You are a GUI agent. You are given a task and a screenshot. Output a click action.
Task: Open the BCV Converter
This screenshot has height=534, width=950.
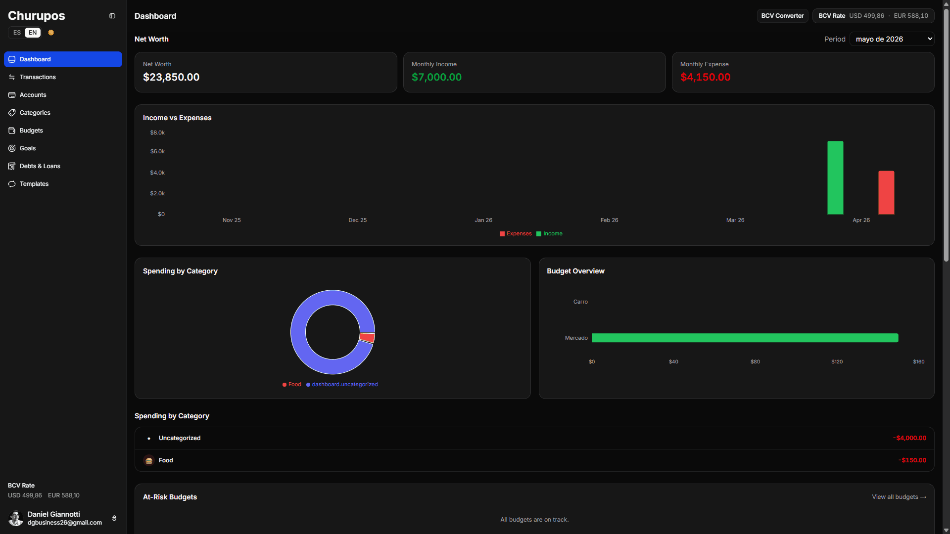point(782,16)
